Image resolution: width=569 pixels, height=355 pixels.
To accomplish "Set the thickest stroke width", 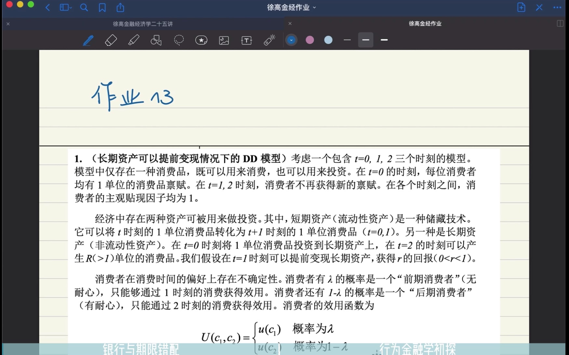I will (384, 40).
